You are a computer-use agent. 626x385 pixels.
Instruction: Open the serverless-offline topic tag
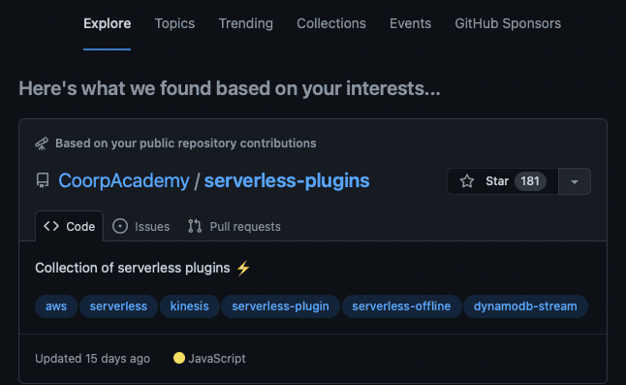pyautogui.click(x=401, y=306)
